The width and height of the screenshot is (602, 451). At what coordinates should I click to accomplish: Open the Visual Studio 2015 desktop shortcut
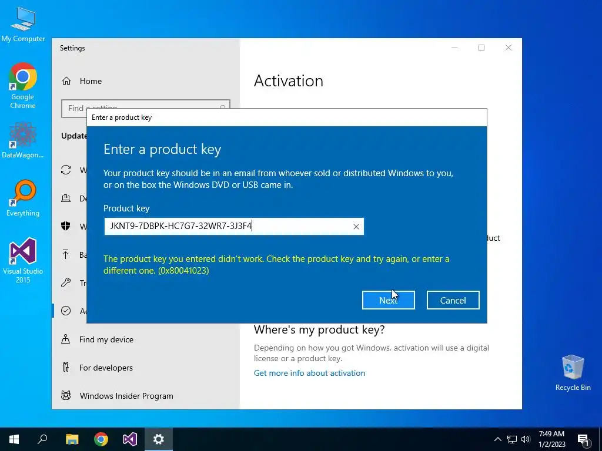click(23, 261)
